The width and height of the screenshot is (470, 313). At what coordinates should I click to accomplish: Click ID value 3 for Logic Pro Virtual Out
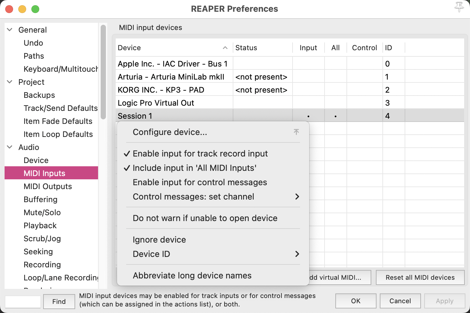point(387,103)
